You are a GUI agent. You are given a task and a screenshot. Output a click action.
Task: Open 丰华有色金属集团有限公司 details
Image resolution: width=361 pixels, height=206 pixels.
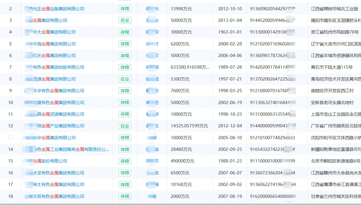coord(59,91)
